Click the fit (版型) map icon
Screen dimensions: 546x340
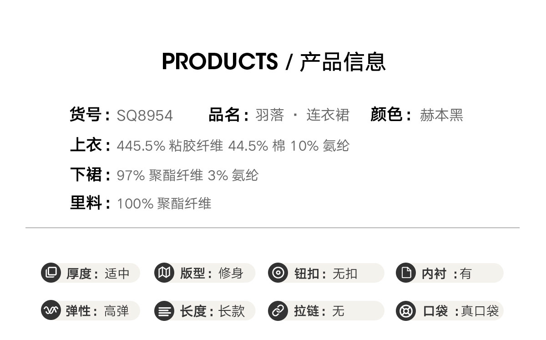pyautogui.click(x=164, y=273)
